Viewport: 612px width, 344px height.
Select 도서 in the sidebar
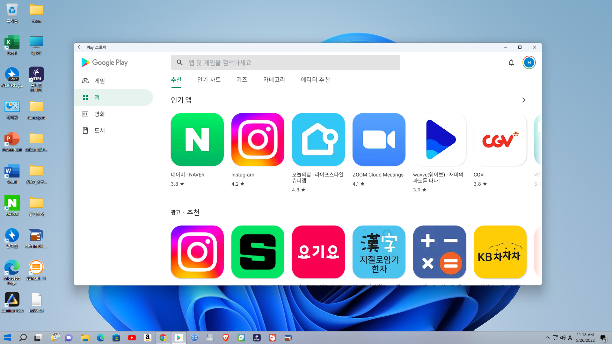point(113,131)
